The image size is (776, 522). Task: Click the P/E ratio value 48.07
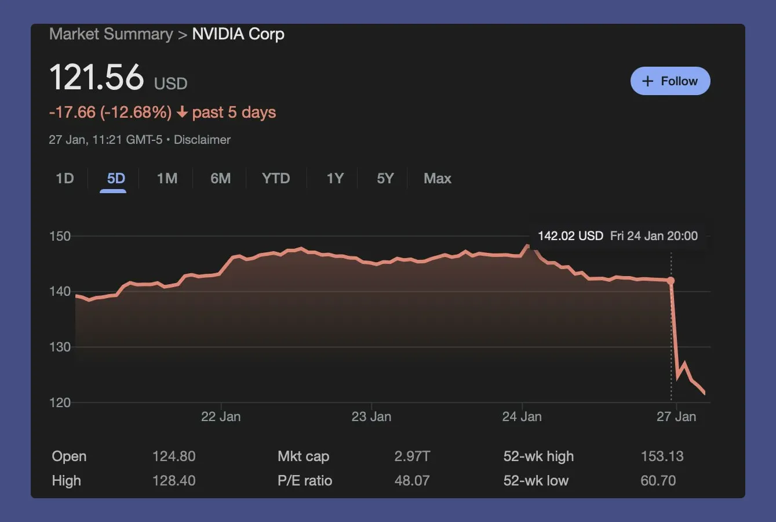coord(412,481)
